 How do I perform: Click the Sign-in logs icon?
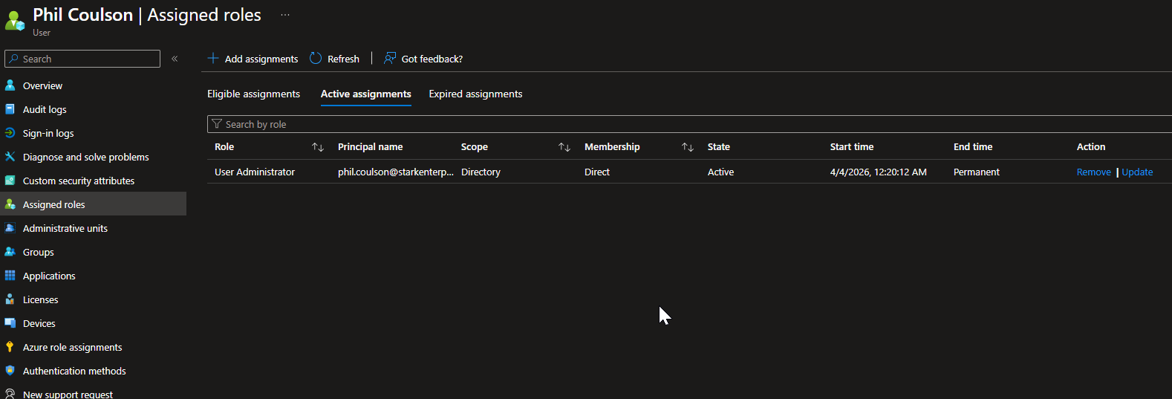[x=10, y=133]
